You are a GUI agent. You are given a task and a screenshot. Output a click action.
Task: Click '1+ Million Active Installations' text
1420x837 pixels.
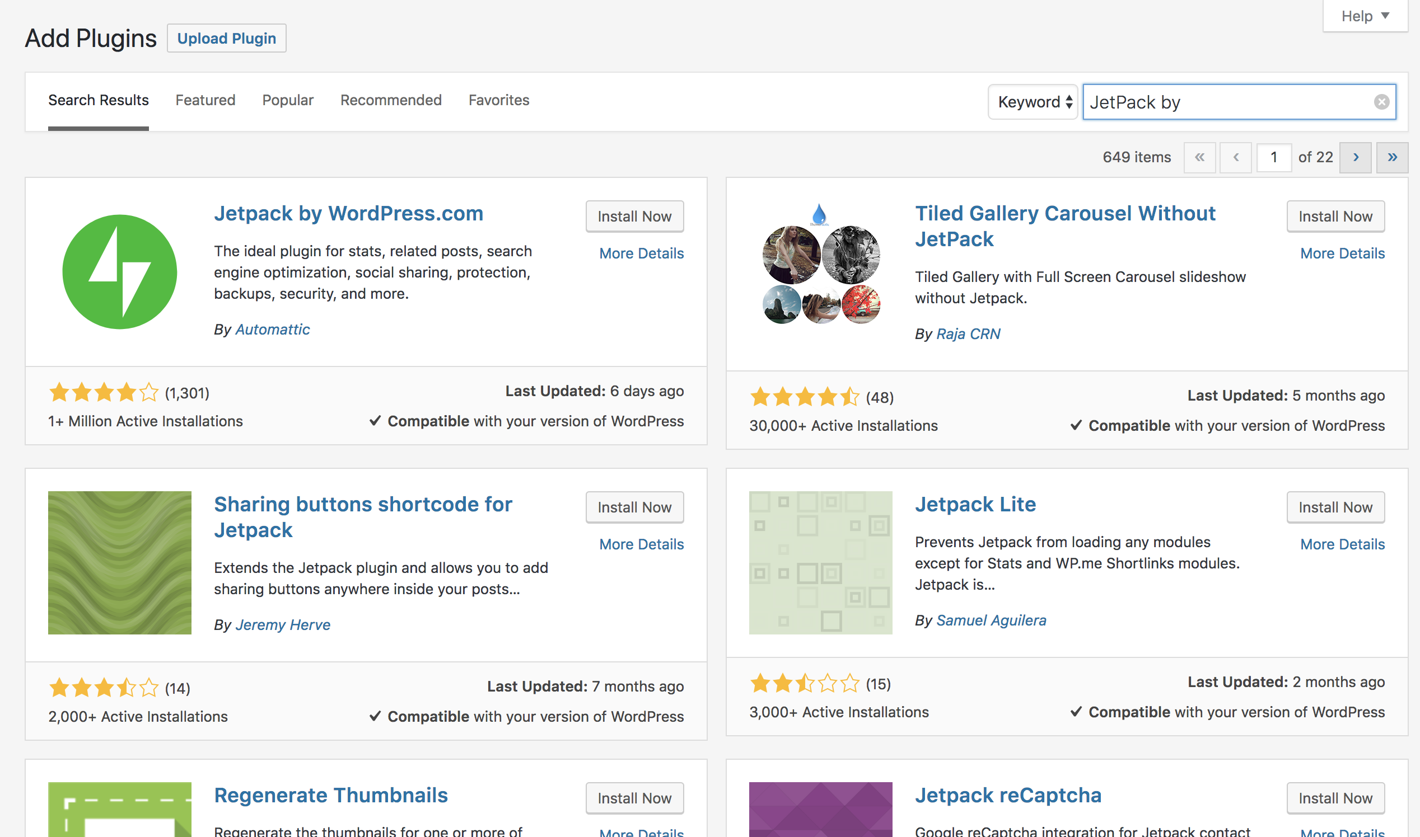[x=146, y=421]
